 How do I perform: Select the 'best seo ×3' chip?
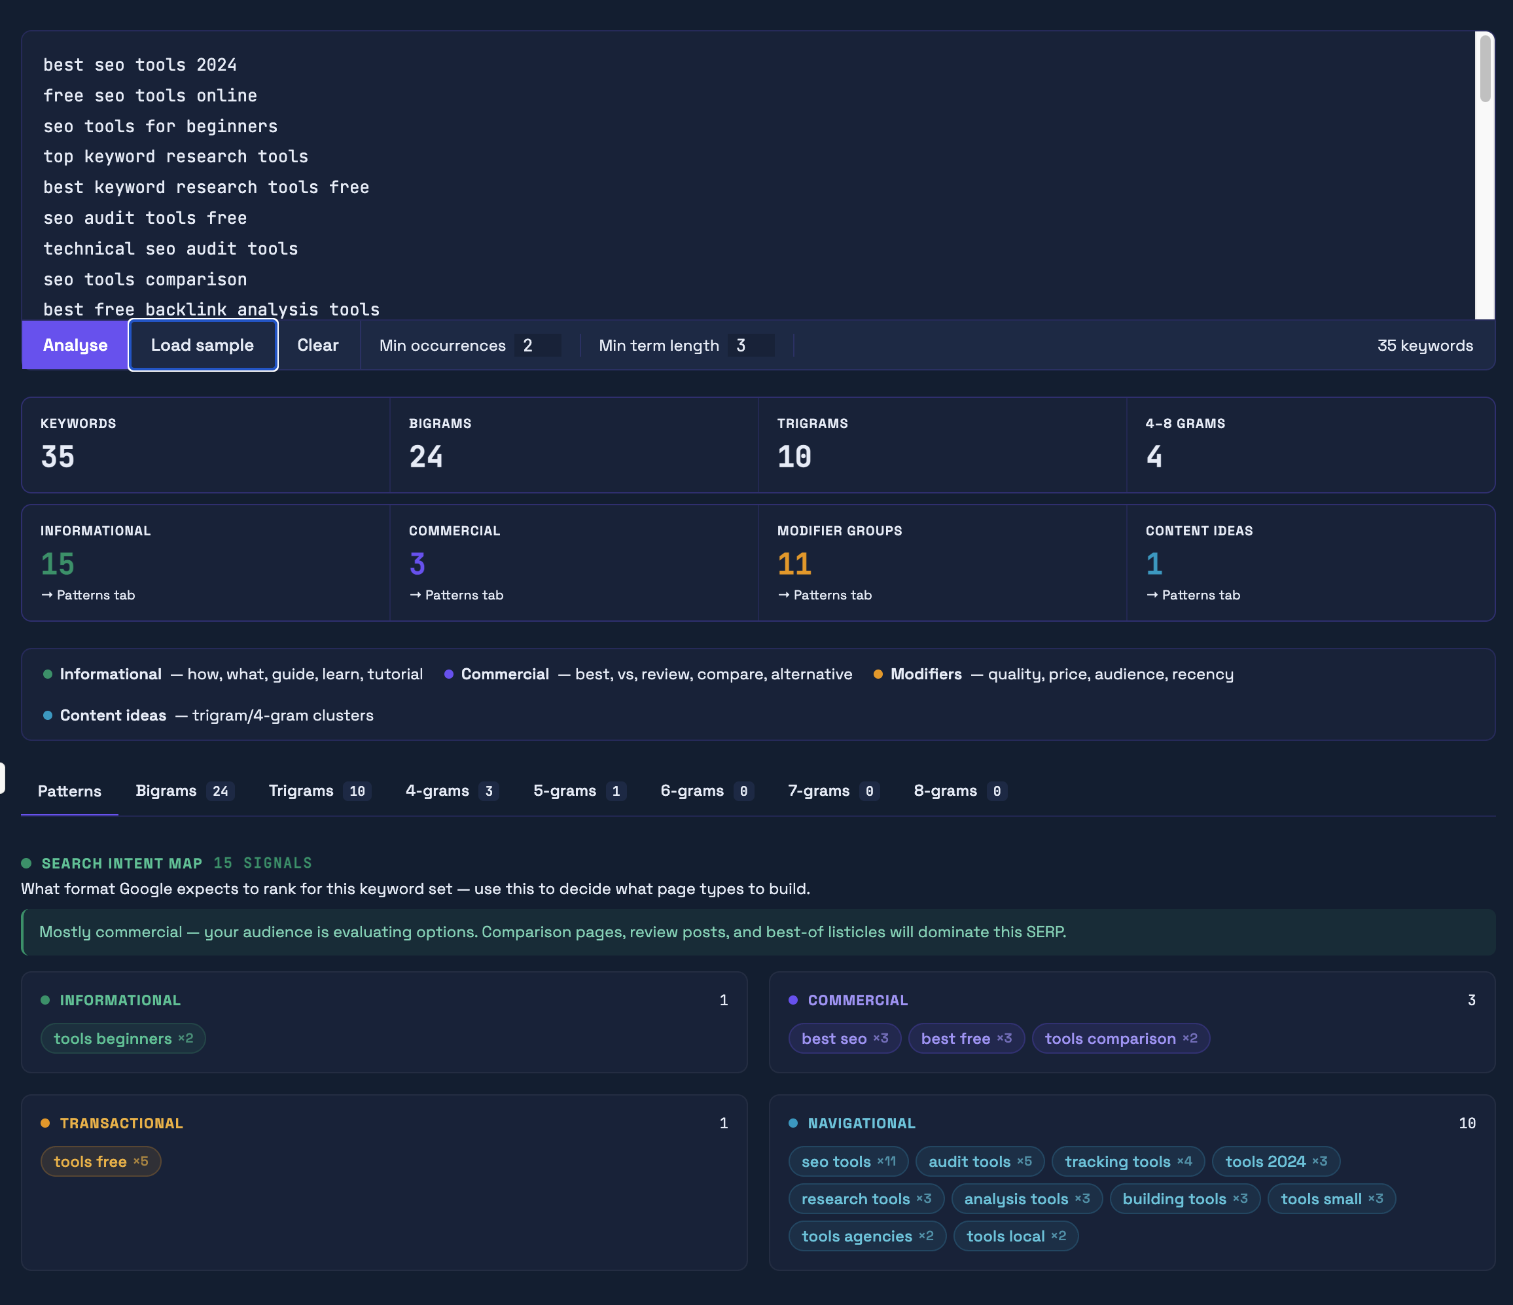(x=845, y=1039)
